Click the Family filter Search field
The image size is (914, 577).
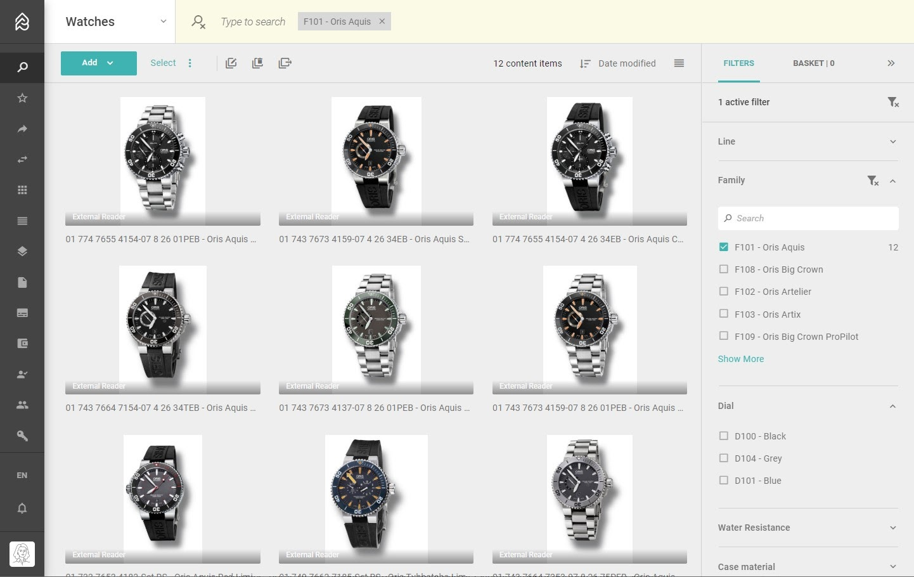point(808,218)
